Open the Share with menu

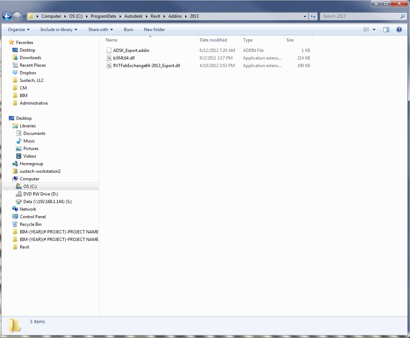[100, 29]
